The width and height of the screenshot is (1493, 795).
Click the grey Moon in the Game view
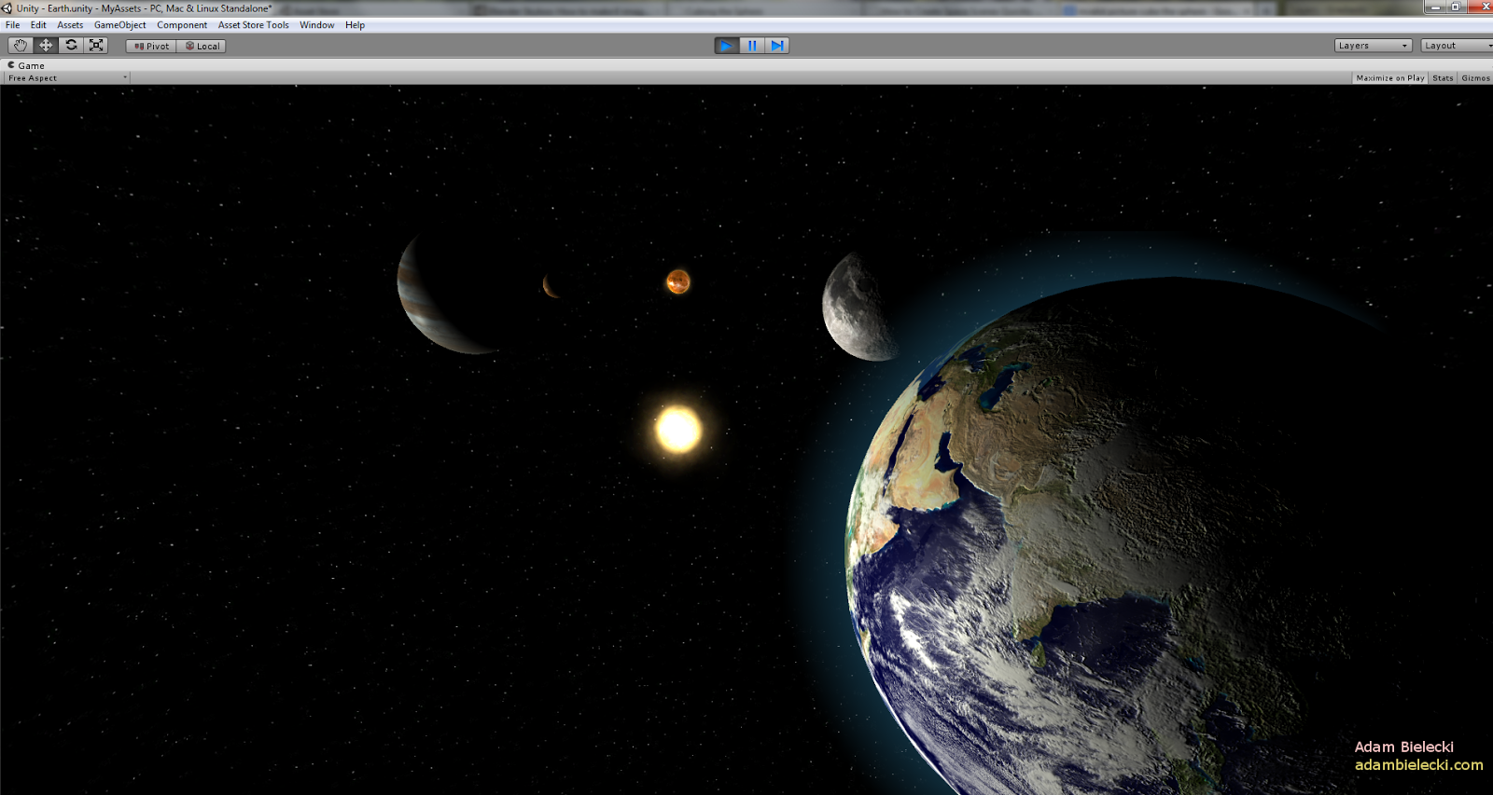coord(860,306)
